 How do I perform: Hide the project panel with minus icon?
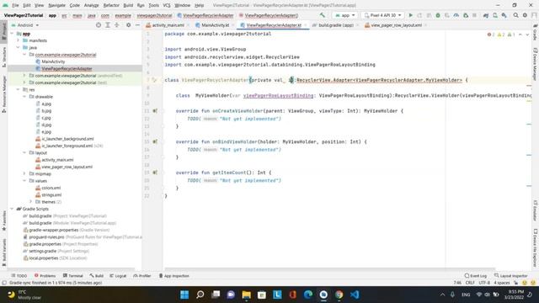coord(137,25)
